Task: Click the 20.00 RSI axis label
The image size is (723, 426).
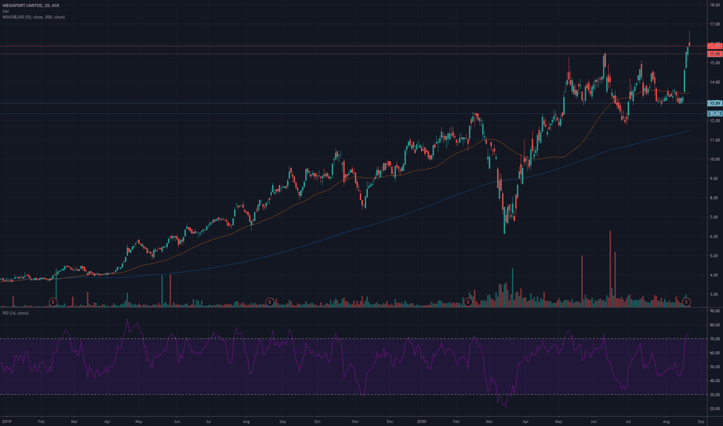Action: click(715, 409)
